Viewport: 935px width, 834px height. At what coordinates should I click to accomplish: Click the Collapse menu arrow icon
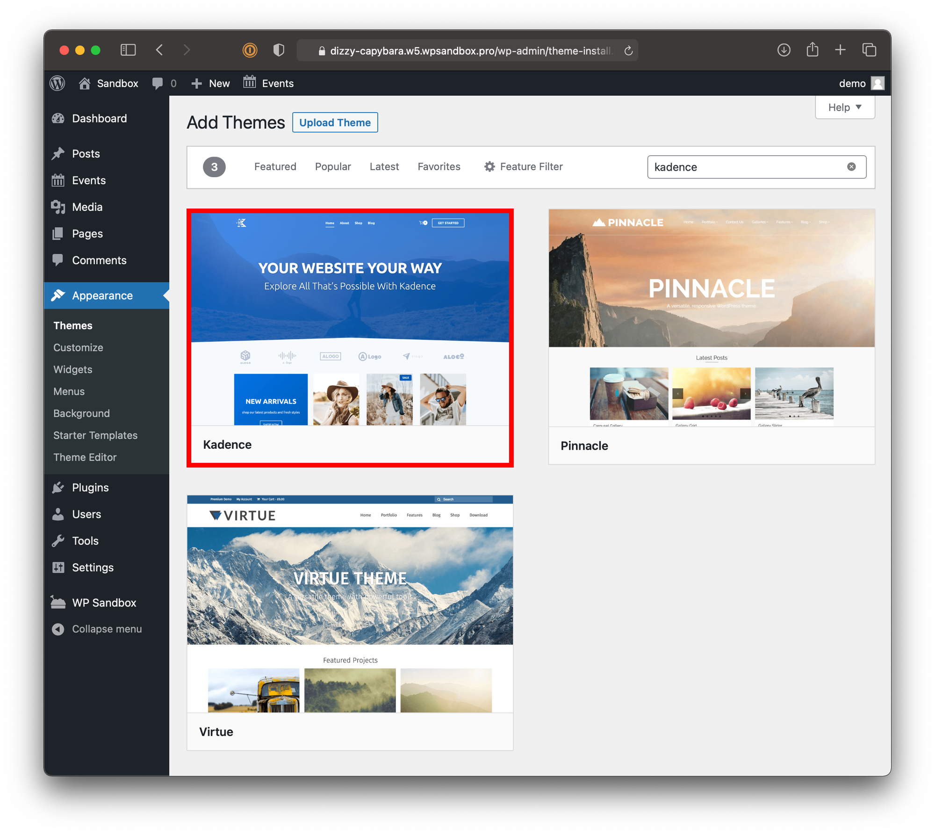pos(58,629)
